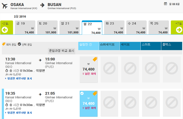Select the checked 74,400 fare for 19:35 flight
The width and height of the screenshot is (183, 119).
88,104
